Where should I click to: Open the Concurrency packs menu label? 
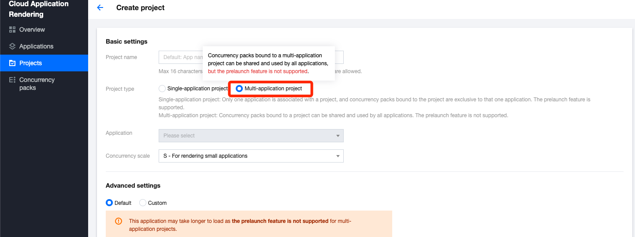(37, 84)
